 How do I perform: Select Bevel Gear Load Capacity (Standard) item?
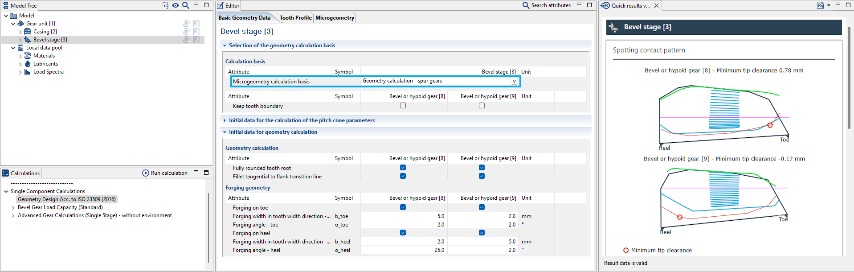click(x=60, y=207)
